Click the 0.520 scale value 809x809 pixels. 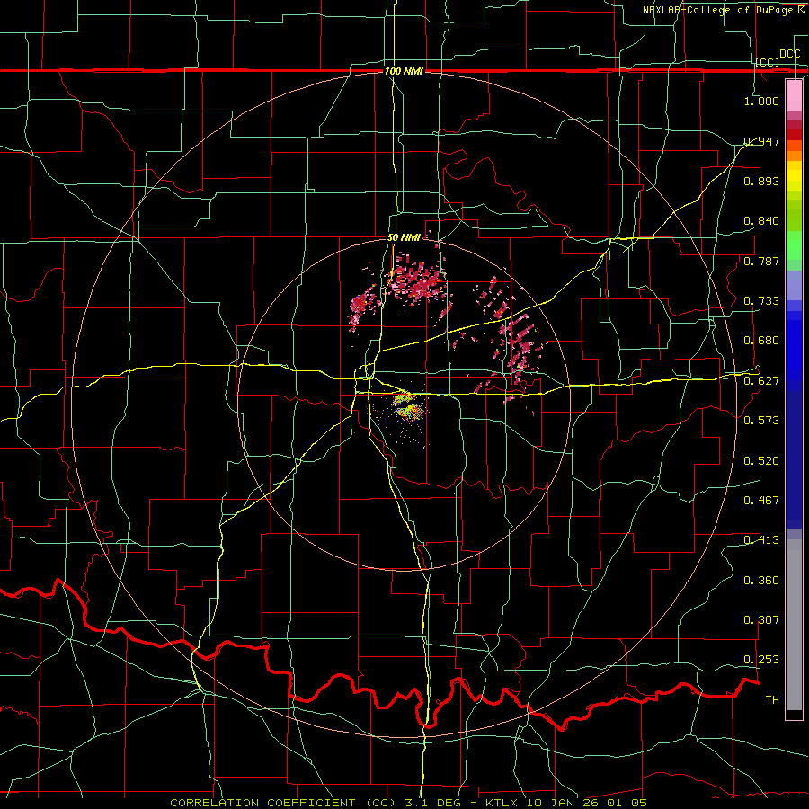(761, 460)
